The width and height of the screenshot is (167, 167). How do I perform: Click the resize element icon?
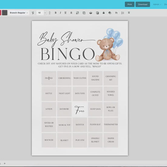[77, 13]
